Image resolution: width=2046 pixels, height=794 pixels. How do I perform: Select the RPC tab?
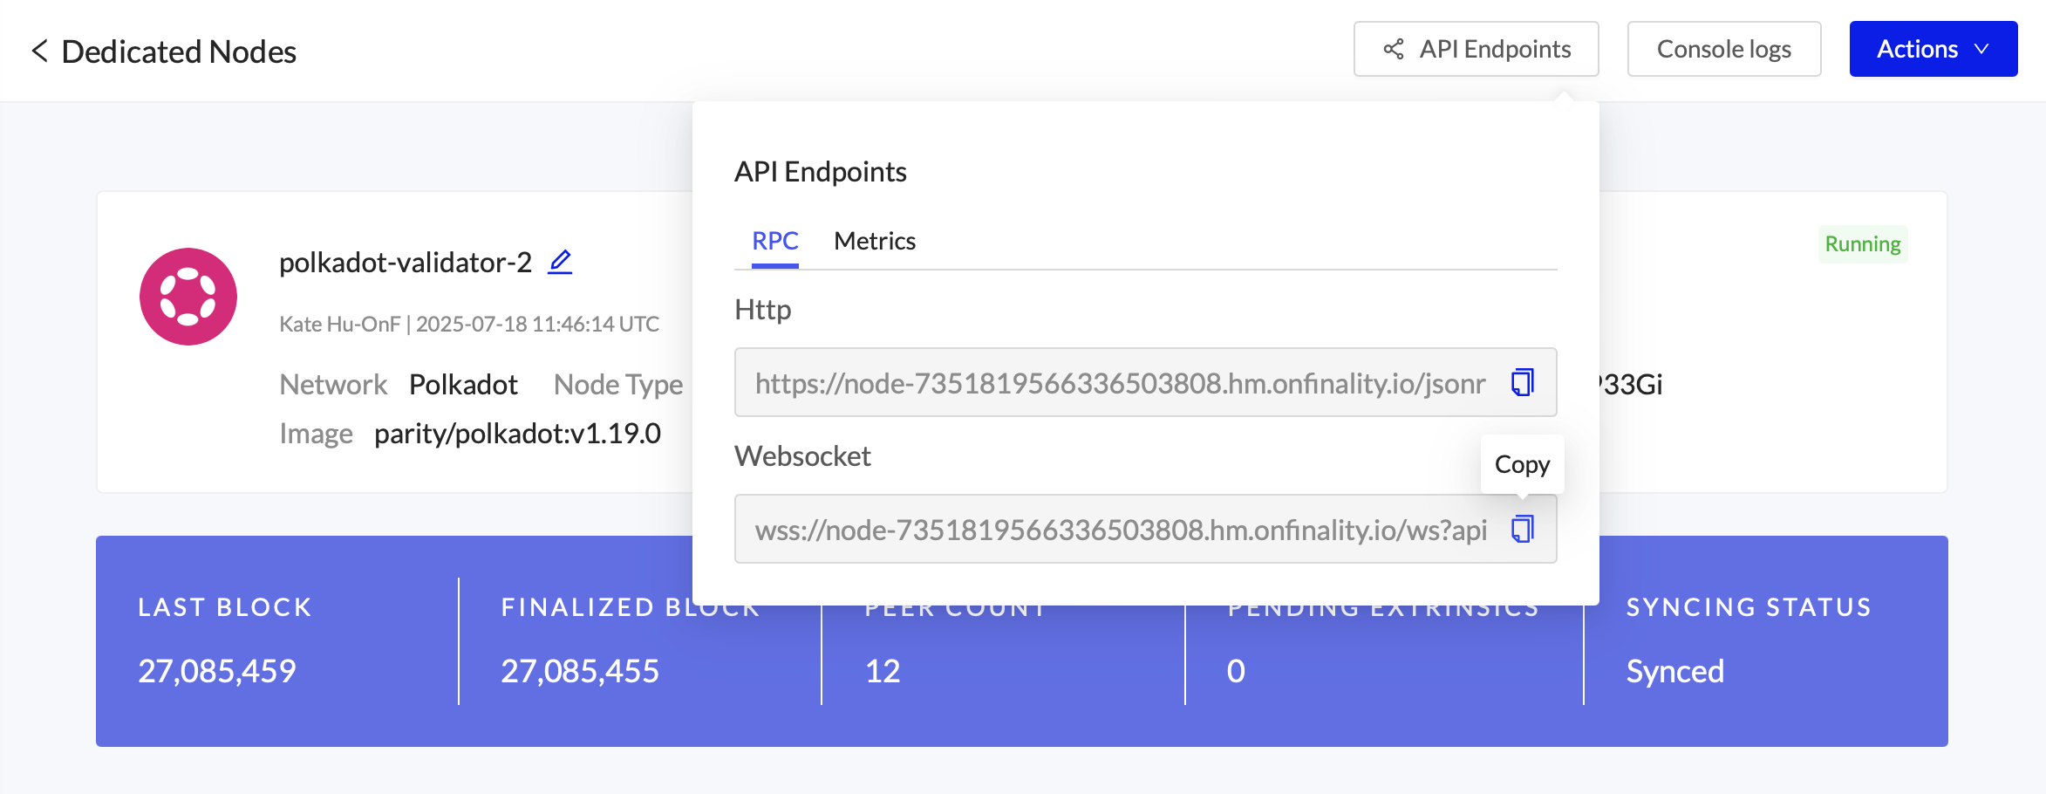tap(774, 241)
